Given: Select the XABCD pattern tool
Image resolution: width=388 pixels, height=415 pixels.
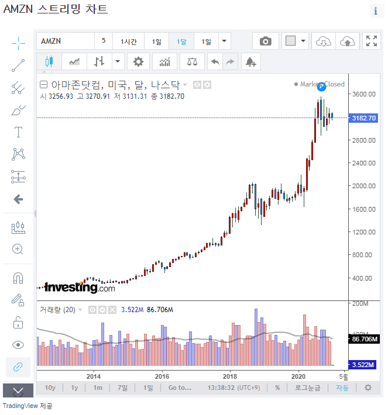Looking at the screenshot, I should 18,154.
